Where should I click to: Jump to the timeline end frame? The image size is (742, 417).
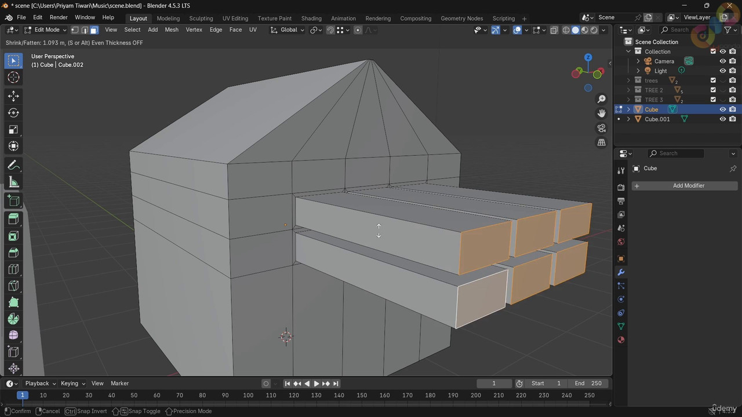point(336,383)
